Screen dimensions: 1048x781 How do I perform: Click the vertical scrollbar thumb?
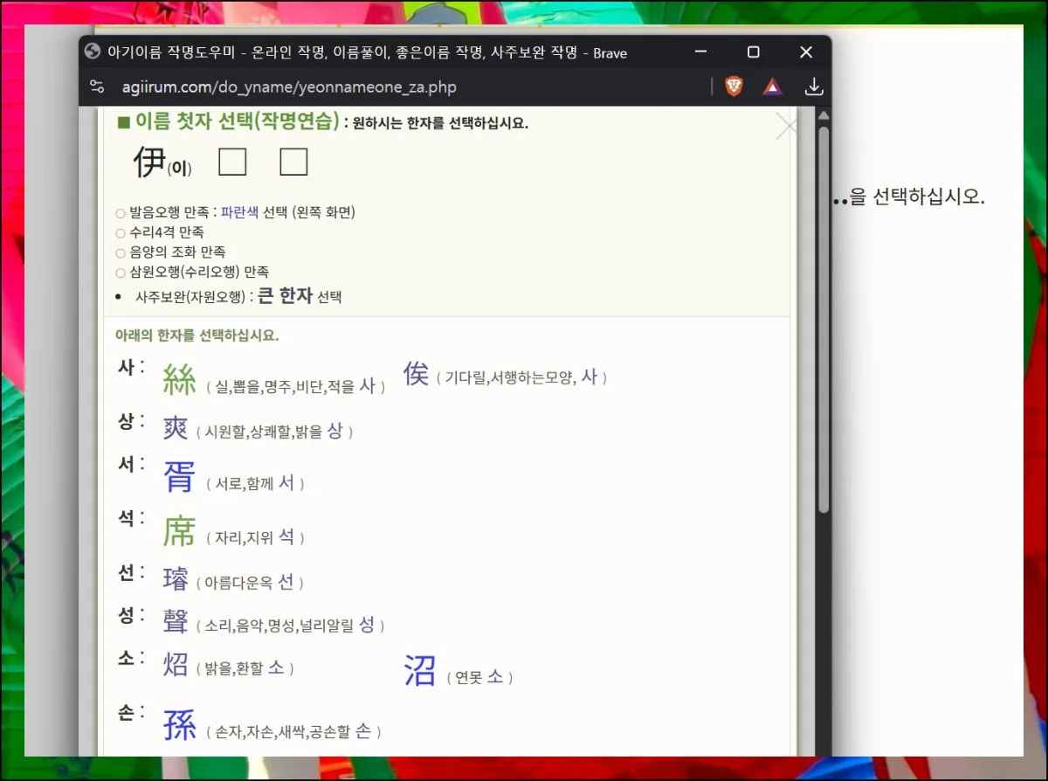[823, 319]
